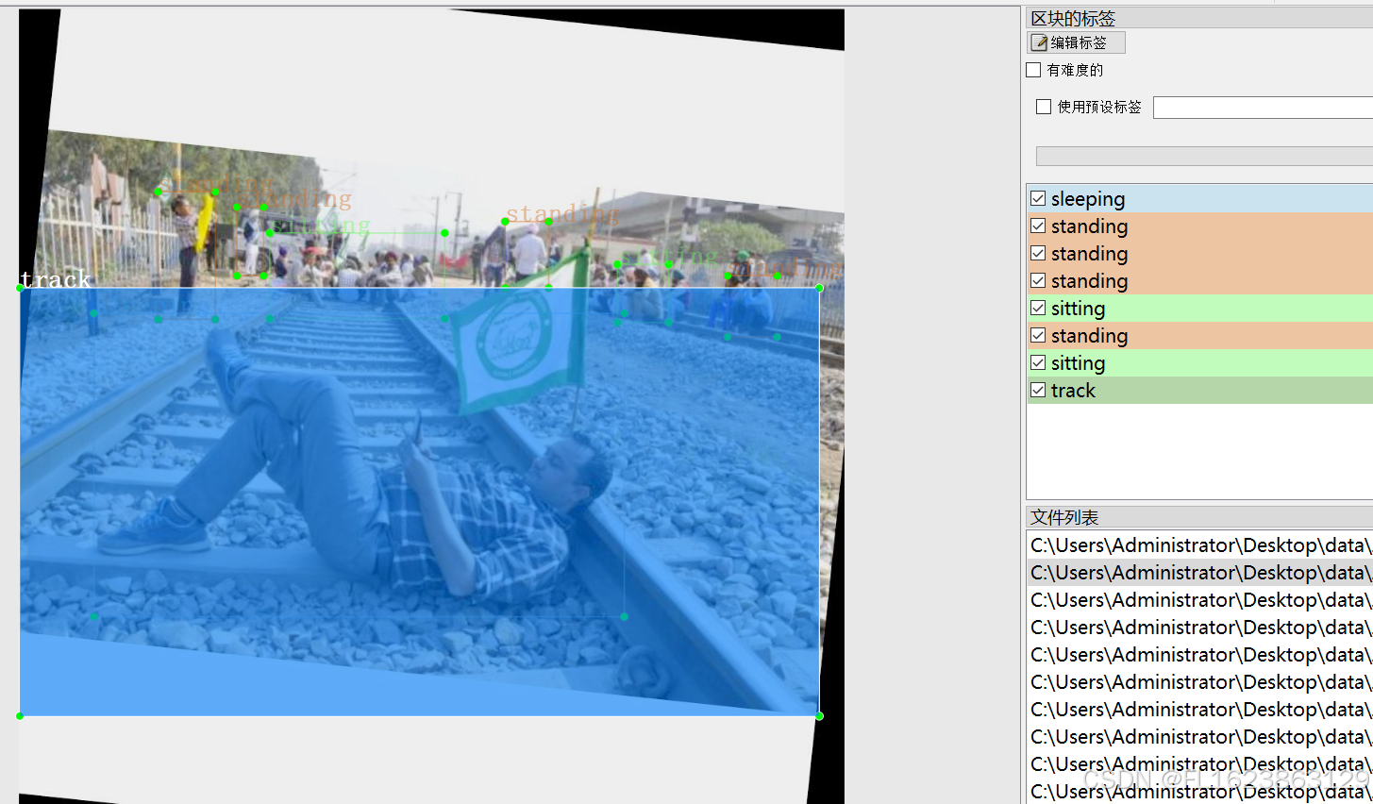1373x804 pixels.
Task: Select the first file path in 文件列表
Action: click(1199, 545)
